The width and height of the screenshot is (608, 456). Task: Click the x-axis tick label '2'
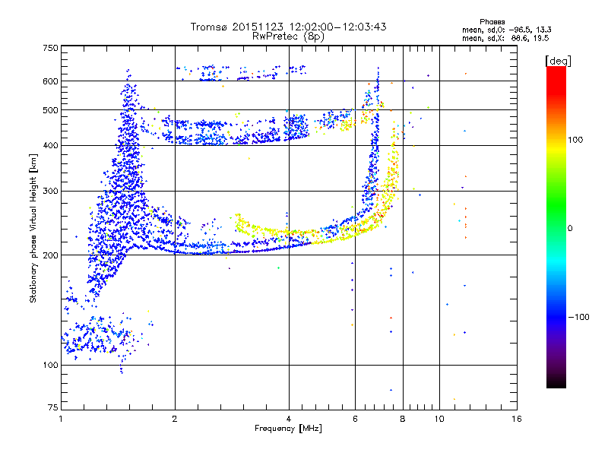[x=175, y=419]
